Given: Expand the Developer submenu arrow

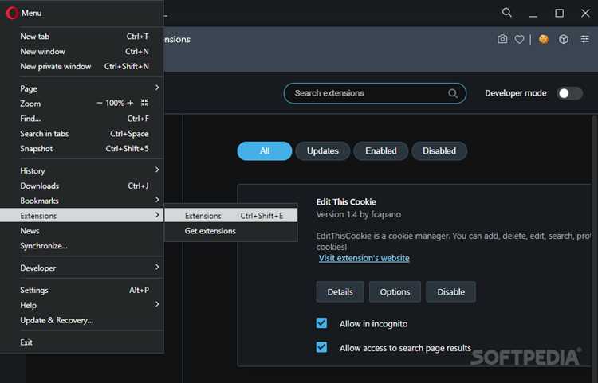Looking at the screenshot, I should [x=157, y=268].
